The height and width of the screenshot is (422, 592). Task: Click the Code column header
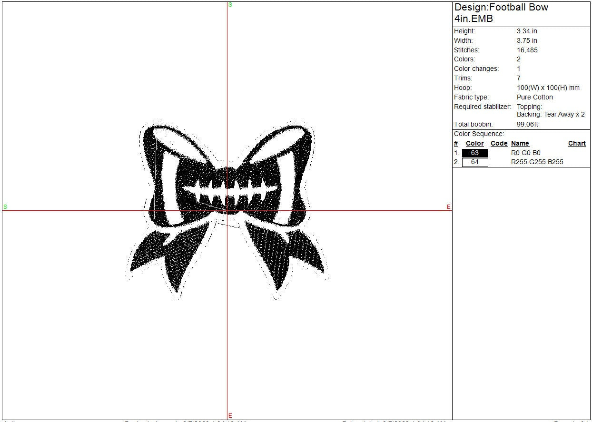point(499,143)
